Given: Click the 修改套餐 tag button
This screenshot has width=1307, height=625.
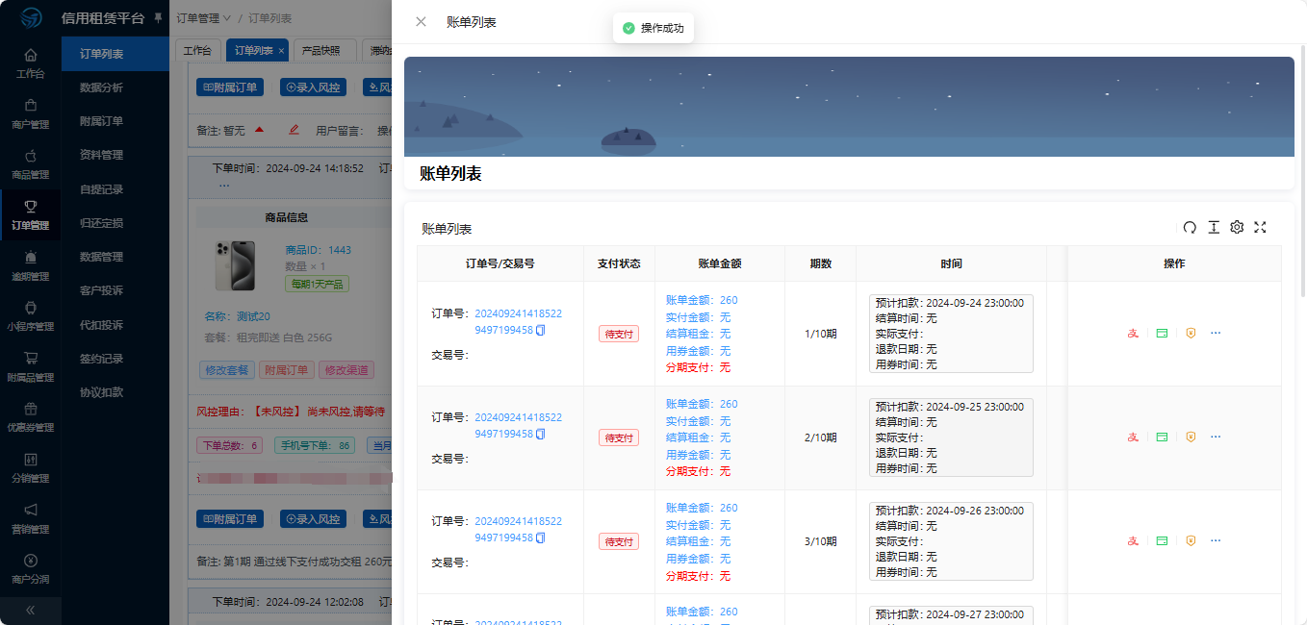Looking at the screenshot, I should 226,370.
